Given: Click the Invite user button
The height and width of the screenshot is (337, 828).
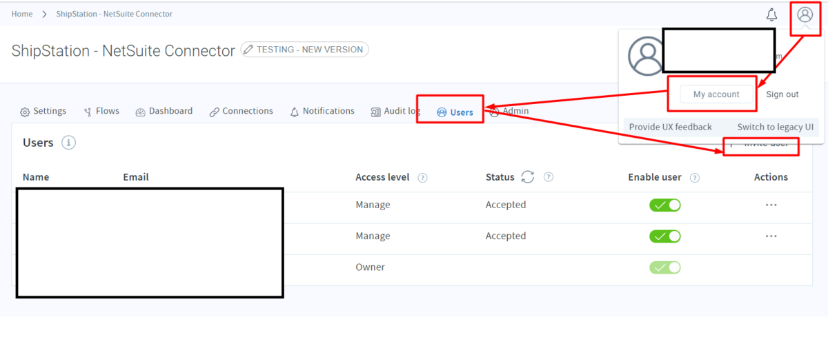Looking at the screenshot, I should 761,143.
